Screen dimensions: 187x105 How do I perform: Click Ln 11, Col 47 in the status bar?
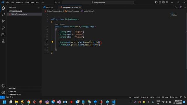coord(134,97)
